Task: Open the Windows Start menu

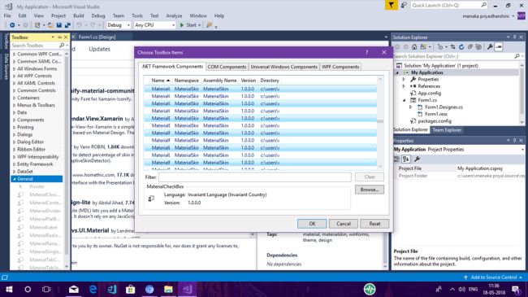Action: [9, 289]
